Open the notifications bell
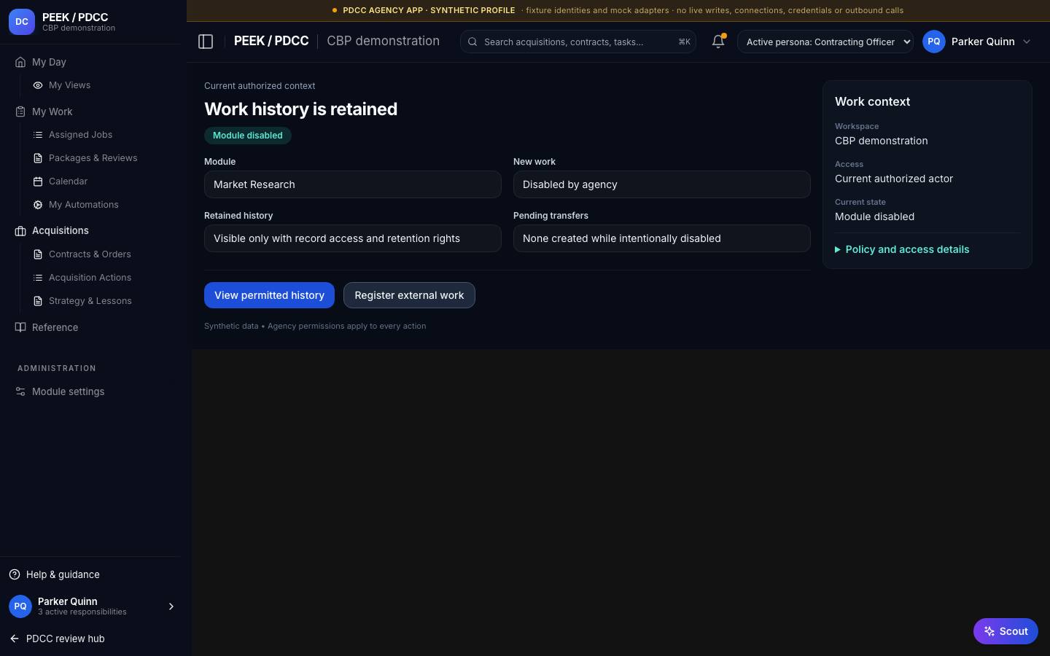 pos(718,42)
